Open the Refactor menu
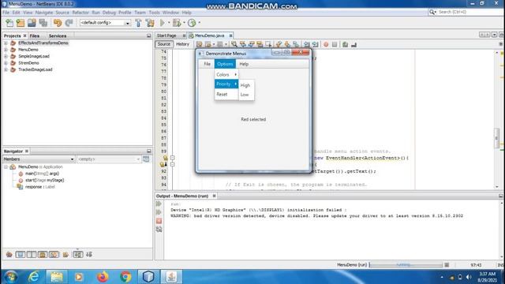The width and height of the screenshot is (505, 284). [80, 13]
